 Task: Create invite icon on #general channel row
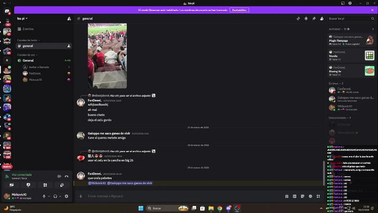(69, 46)
